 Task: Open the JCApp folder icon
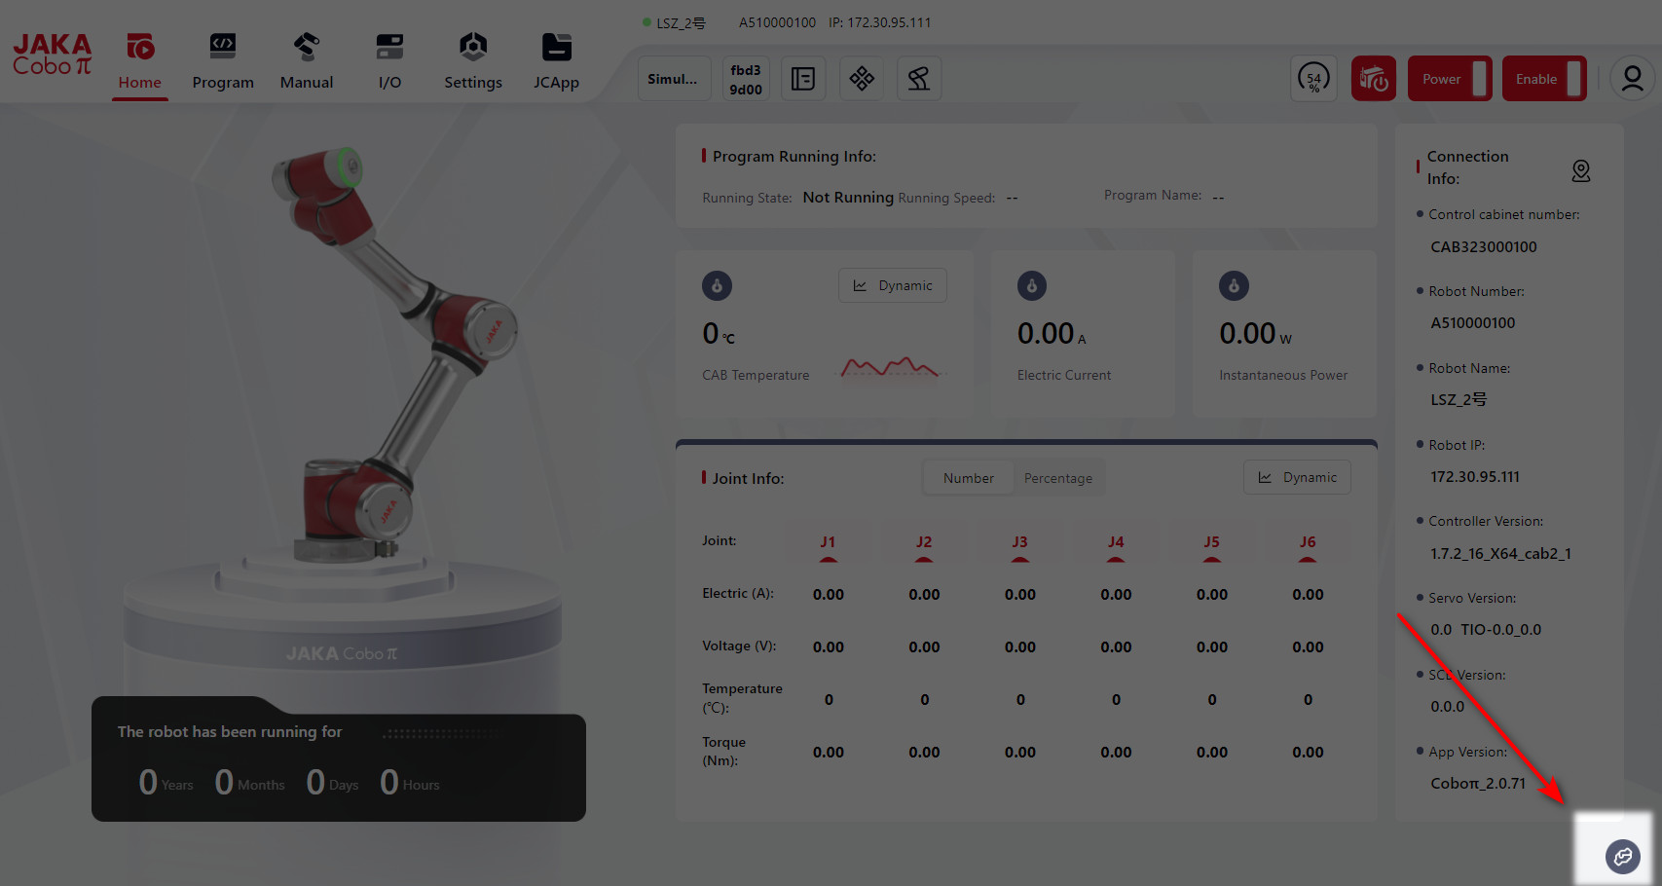pyautogui.click(x=556, y=60)
